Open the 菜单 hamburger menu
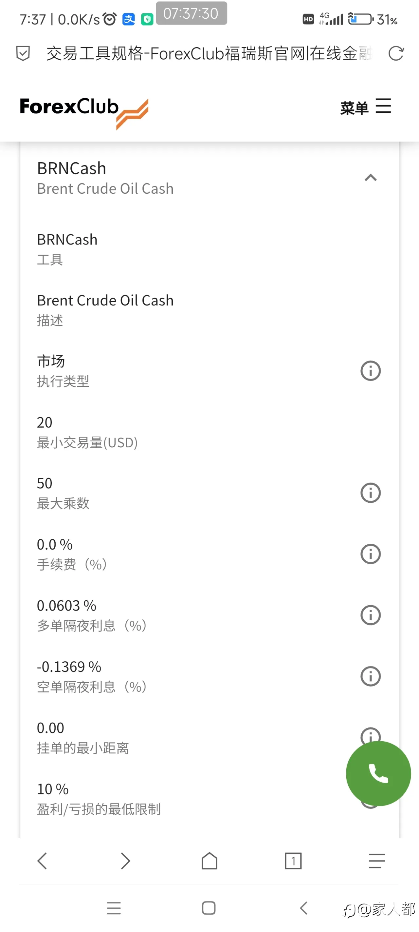This screenshot has width=419, height=932. pos(366,107)
